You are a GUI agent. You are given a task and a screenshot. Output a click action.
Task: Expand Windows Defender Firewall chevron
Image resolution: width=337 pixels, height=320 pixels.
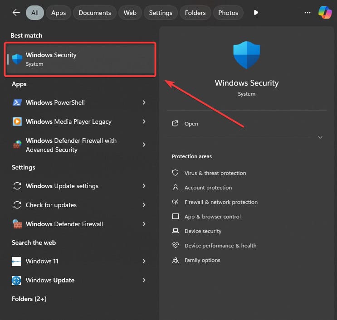(x=144, y=224)
